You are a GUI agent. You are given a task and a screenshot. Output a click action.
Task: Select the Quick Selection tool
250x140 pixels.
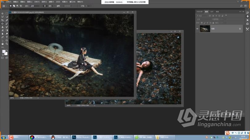coord(7,17)
